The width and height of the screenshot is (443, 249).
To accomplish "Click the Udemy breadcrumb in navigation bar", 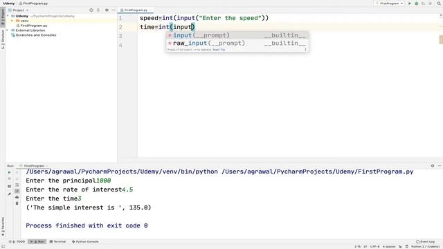I will pos(9,3).
